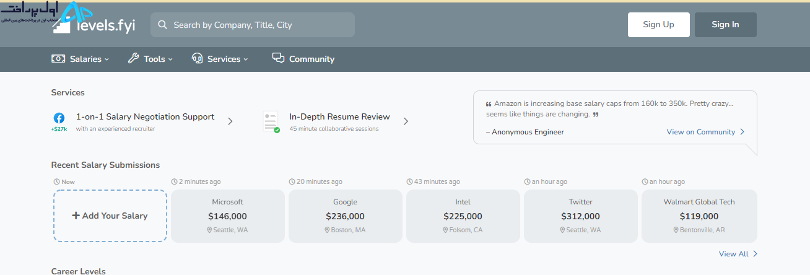Expand the Tools dropdown chevron
This screenshot has height=275, width=810.
170,59
